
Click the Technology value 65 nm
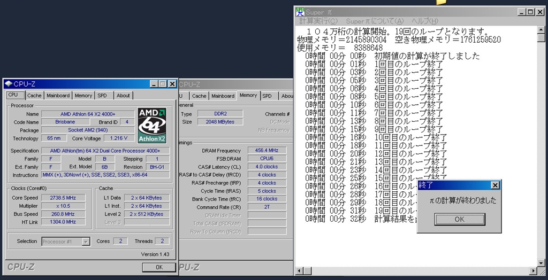click(x=54, y=138)
